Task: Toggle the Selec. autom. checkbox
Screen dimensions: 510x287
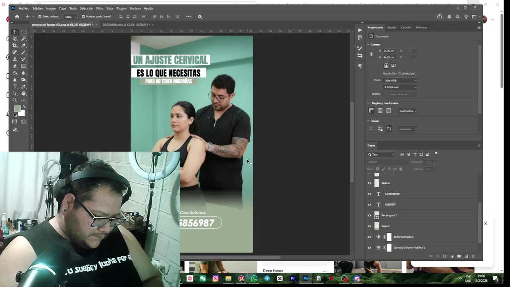Action: [x=40, y=16]
